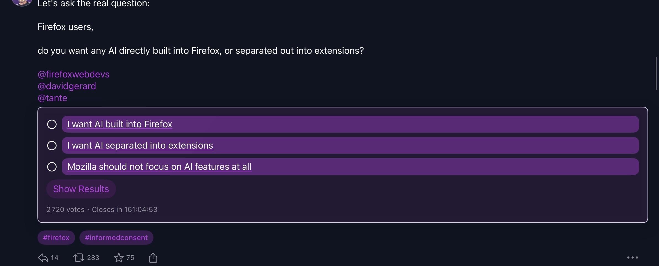Boost the post with the retweet icon
Viewport: 659px width, 266px height.
click(x=79, y=258)
